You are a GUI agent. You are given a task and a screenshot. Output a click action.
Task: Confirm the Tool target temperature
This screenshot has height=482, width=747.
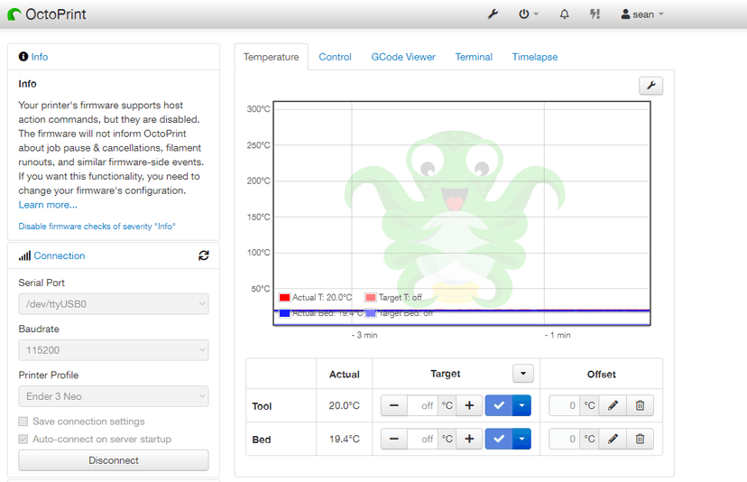pyautogui.click(x=499, y=406)
